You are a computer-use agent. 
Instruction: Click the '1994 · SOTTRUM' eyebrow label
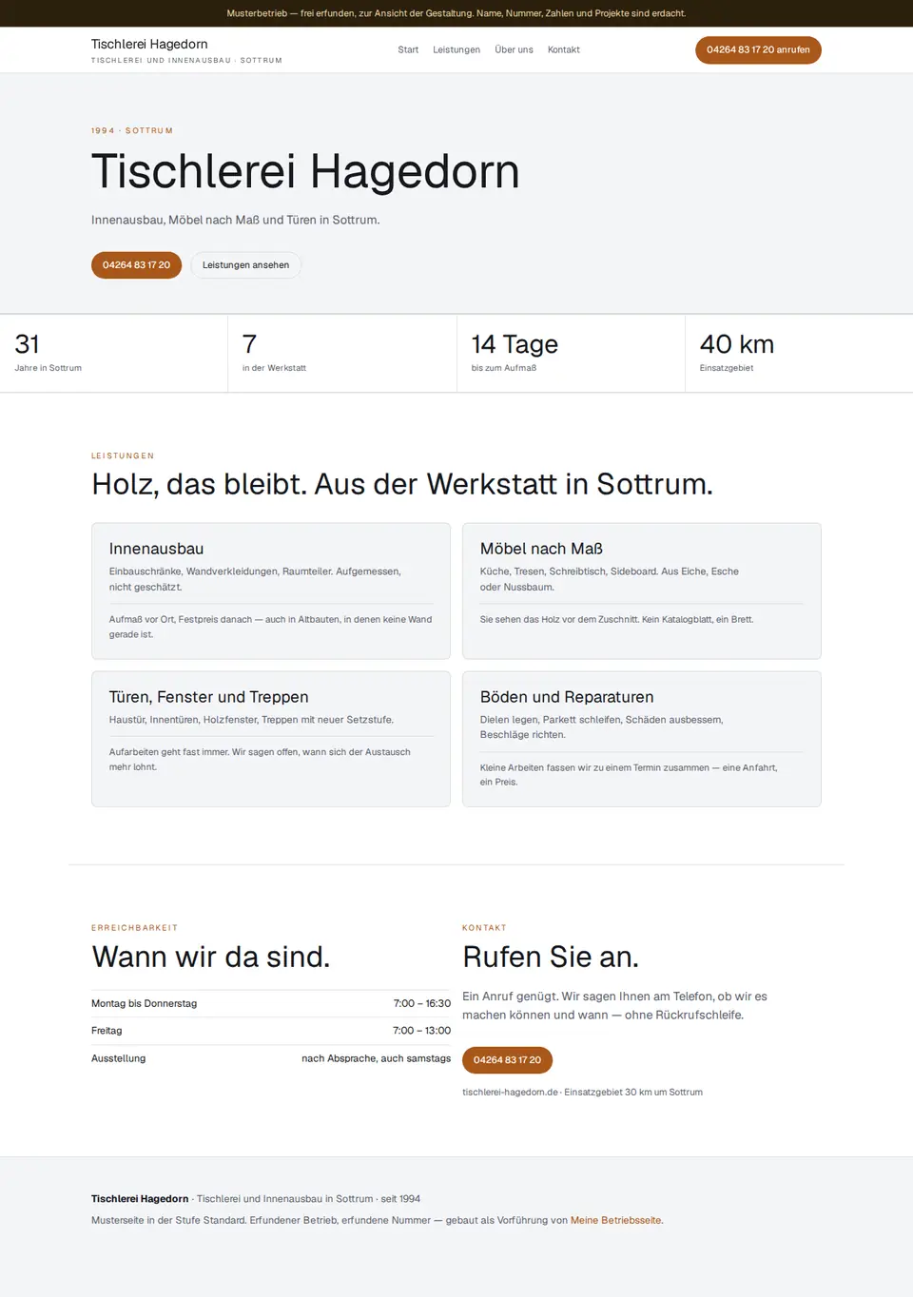pos(132,131)
